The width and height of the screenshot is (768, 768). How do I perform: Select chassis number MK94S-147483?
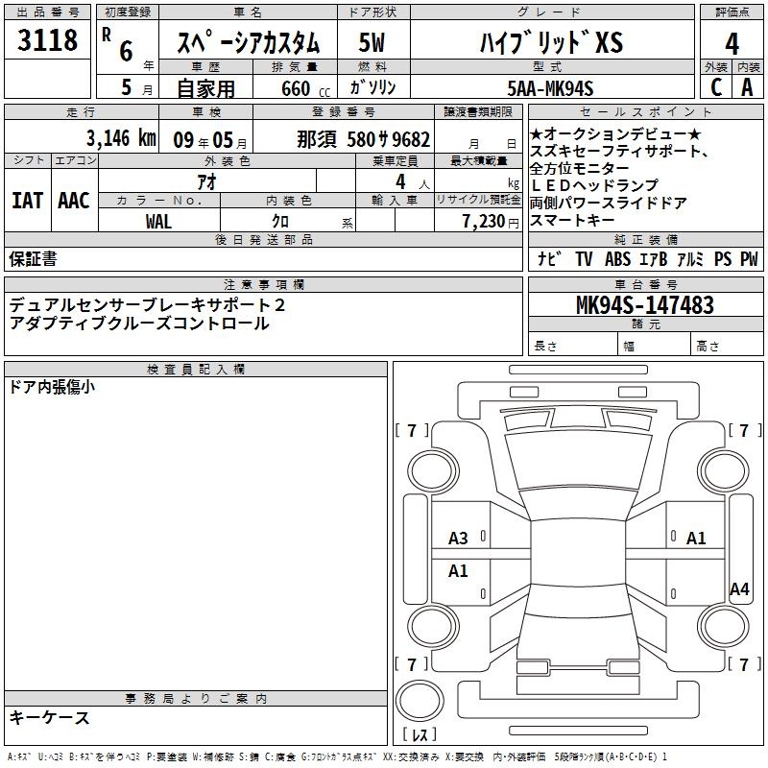645,304
